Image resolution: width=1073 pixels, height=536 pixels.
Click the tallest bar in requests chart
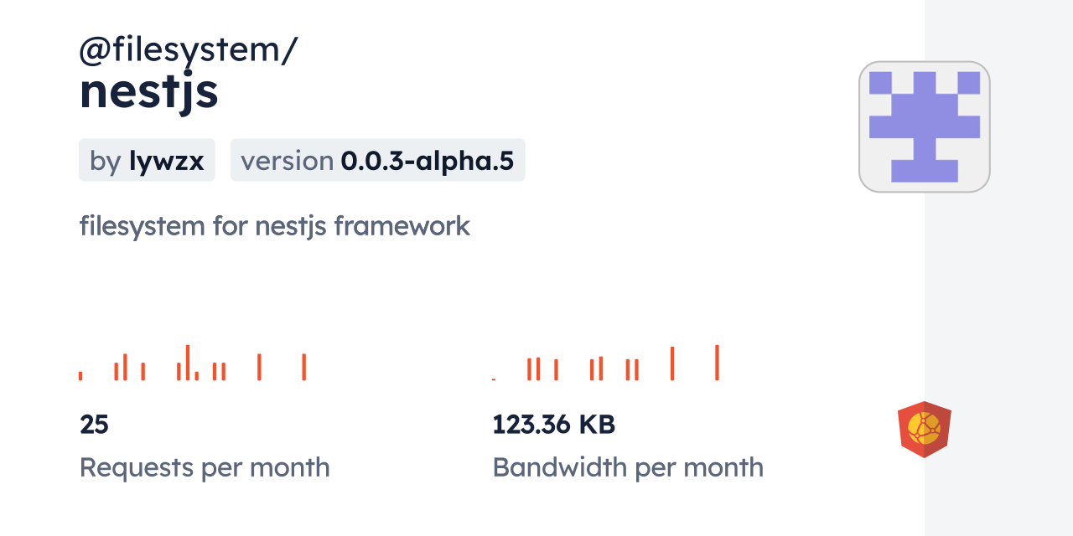(x=188, y=362)
